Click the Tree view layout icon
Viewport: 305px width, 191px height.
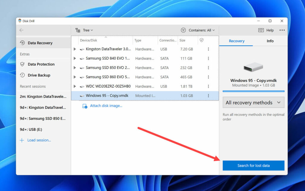point(78,30)
